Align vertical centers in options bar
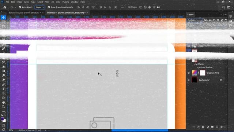The image size is (234, 132). click(x=105, y=7)
